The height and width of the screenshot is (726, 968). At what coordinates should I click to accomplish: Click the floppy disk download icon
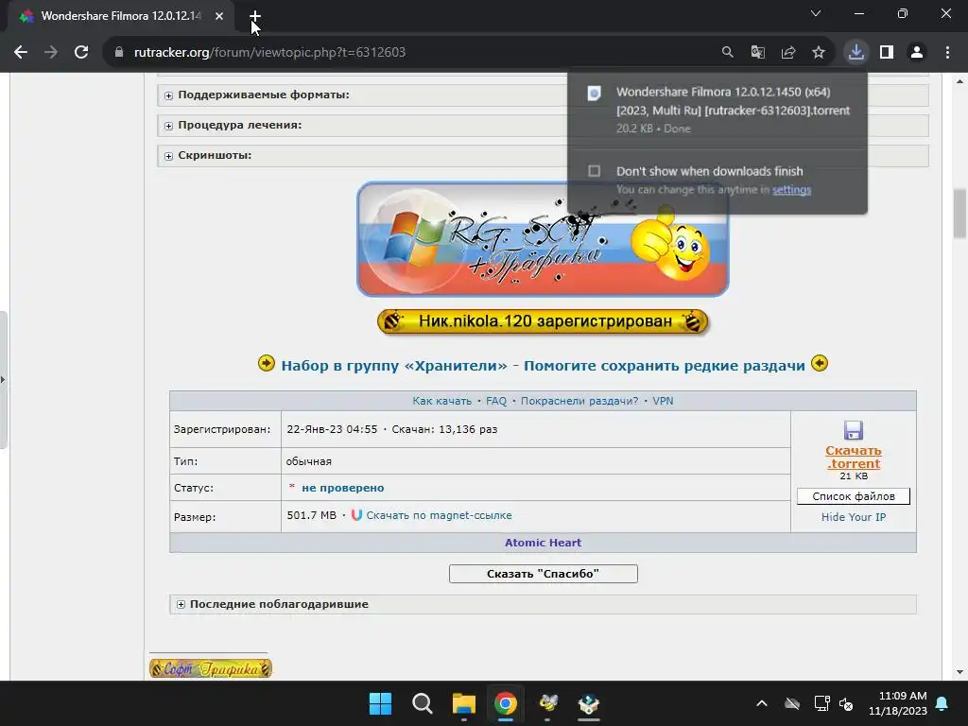coord(854,430)
